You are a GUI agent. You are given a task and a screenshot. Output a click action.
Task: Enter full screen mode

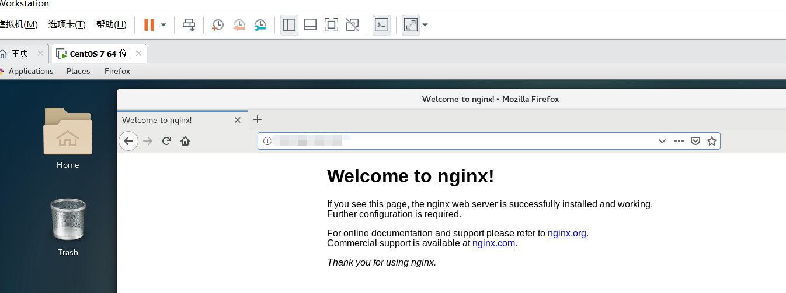[x=331, y=24]
